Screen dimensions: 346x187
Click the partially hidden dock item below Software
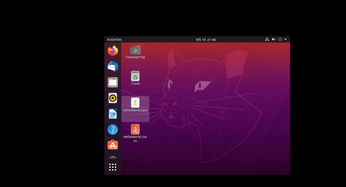113,157
